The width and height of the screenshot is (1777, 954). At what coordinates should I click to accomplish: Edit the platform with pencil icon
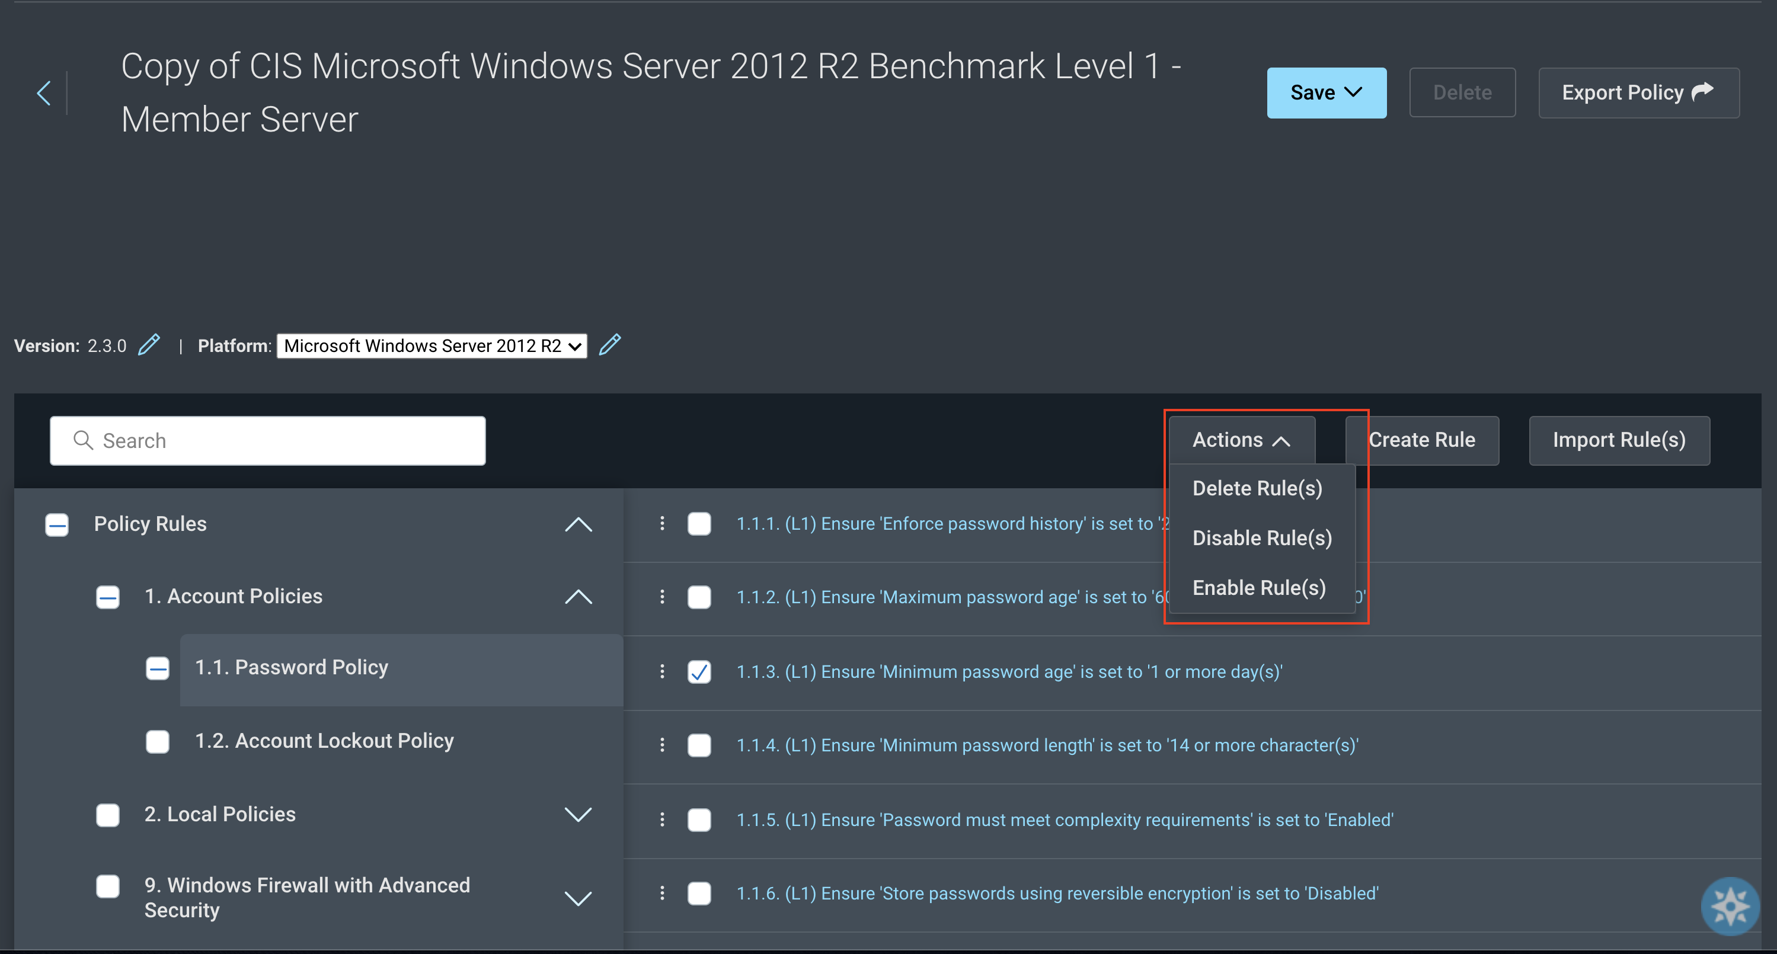610,344
